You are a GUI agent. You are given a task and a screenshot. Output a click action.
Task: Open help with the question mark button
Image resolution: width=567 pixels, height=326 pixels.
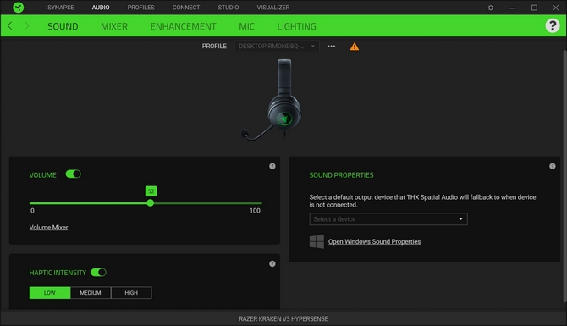tap(552, 25)
